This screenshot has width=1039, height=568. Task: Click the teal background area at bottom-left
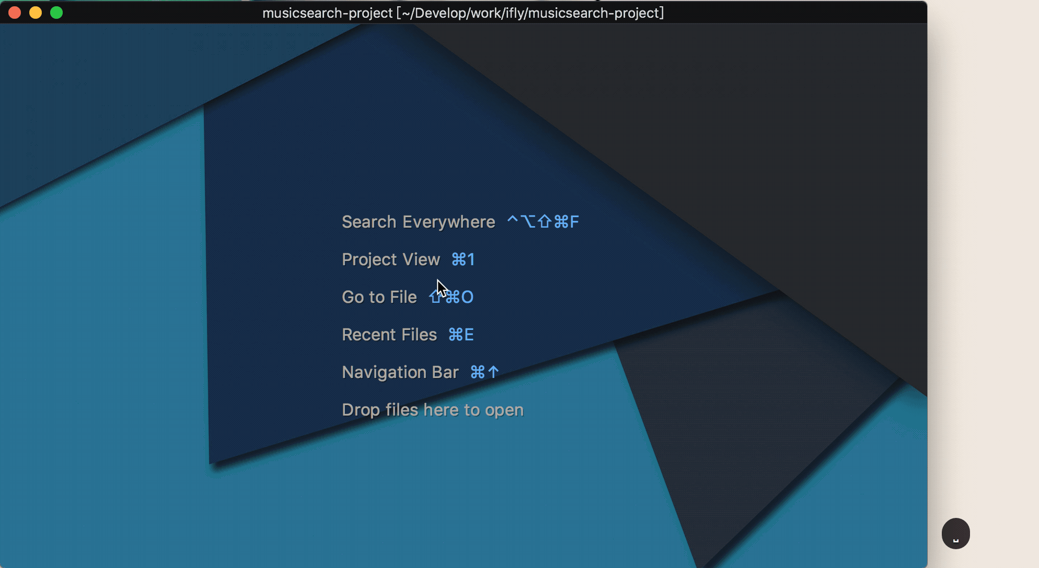pyautogui.click(x=105, y=470)
